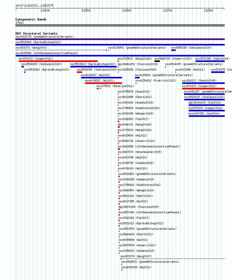The width and height of the screenshot is (232, 280).
Task: Select nsv5601261 (Ebert2021) label
Action: (x=136, y=196)
